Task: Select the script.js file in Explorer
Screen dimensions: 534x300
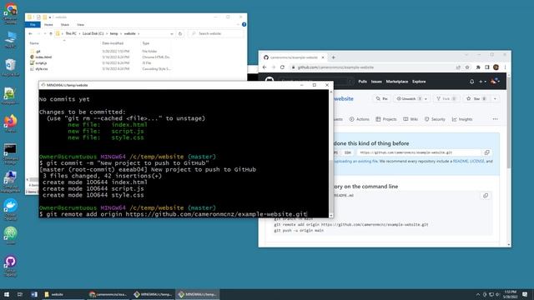Action: pyautogui.click(x=41, y=63)
